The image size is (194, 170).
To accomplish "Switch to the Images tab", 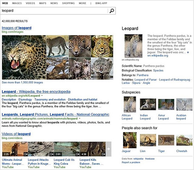I will tap(17, 3).
